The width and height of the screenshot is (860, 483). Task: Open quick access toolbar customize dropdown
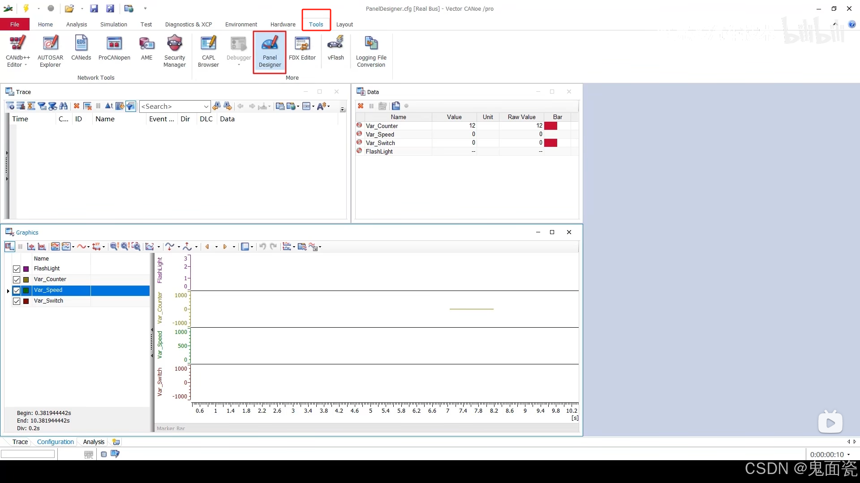[145, 9]
